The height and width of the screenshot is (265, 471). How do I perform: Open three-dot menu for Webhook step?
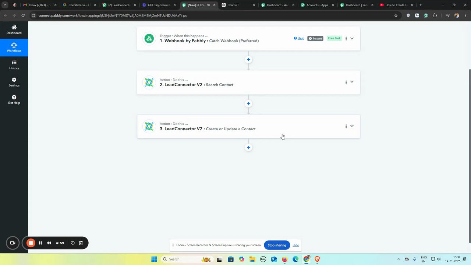click(x=346, y=39)
